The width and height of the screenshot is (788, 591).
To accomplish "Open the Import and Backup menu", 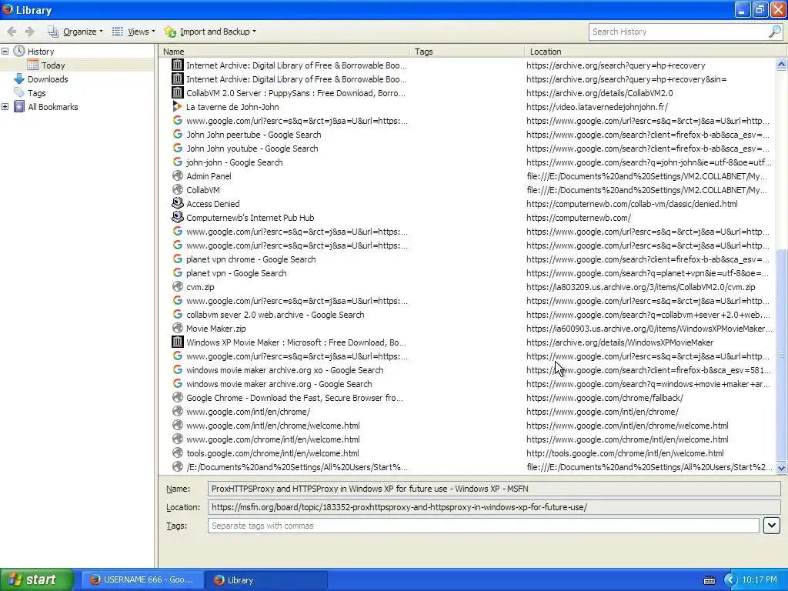I will [210, 32].
